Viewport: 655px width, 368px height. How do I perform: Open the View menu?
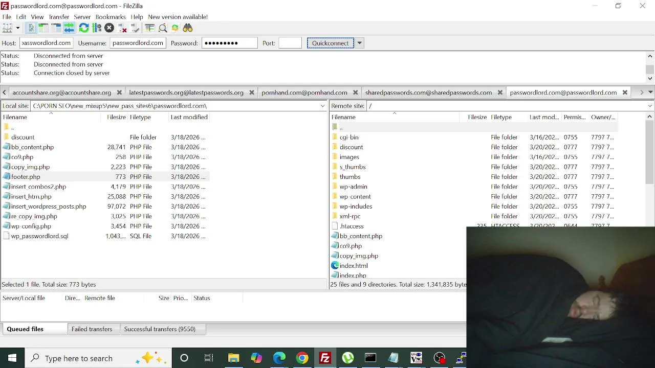[37, 17]
